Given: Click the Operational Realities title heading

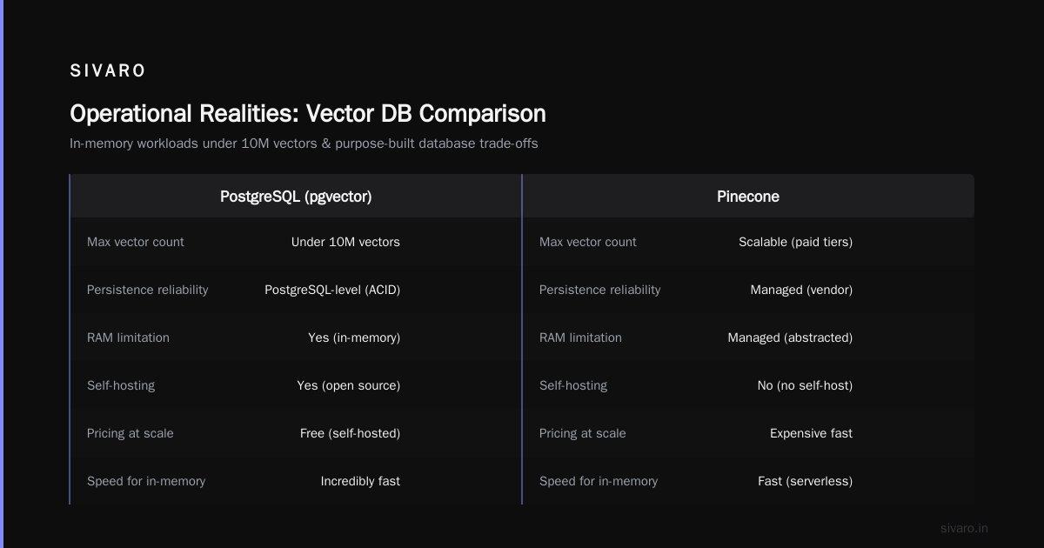Looking at the screenshot, I should pos(308,114).
